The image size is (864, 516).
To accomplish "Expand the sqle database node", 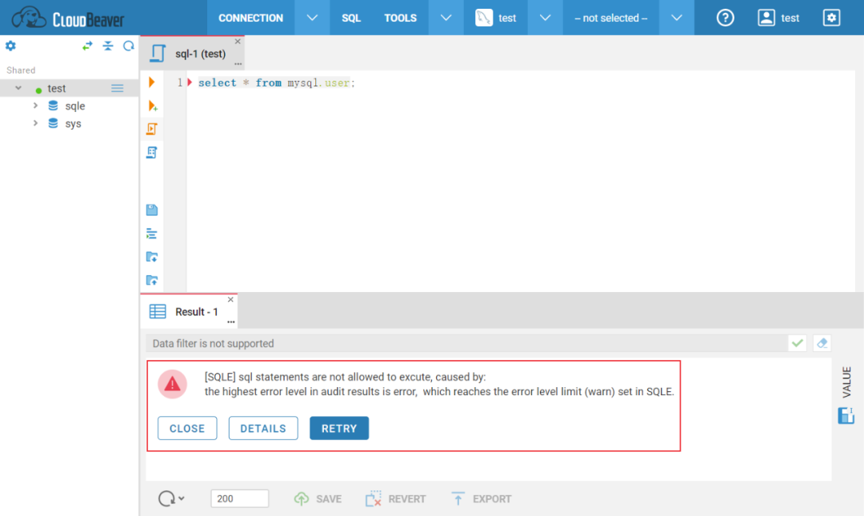I will click(x=35, y=106).
